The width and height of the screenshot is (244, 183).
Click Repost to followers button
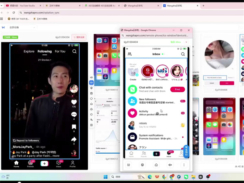(x=26, y=141)
